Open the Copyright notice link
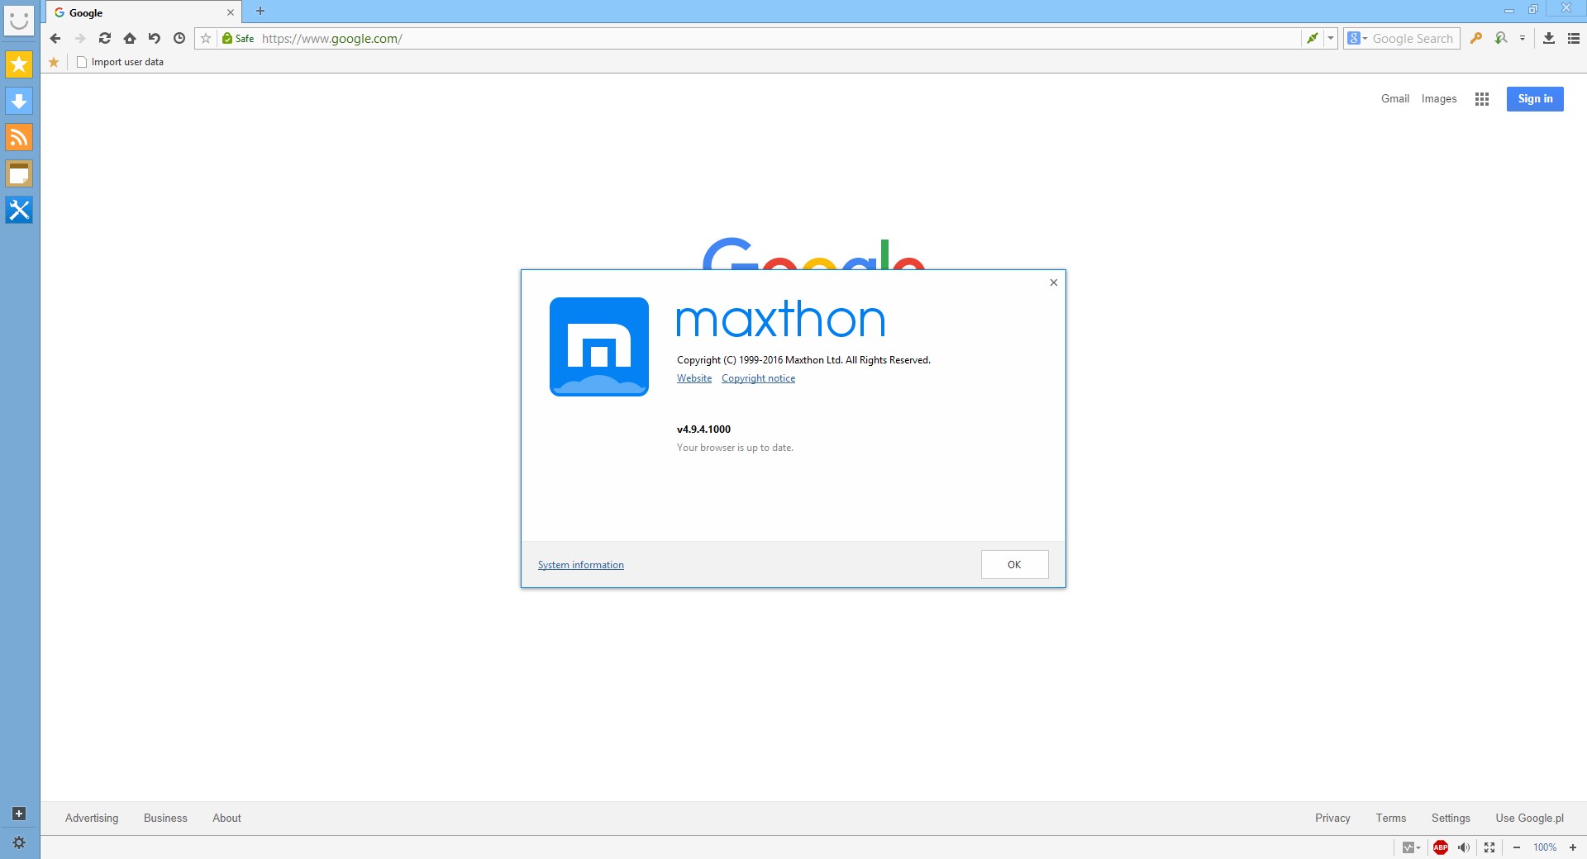 click(758, 378)
